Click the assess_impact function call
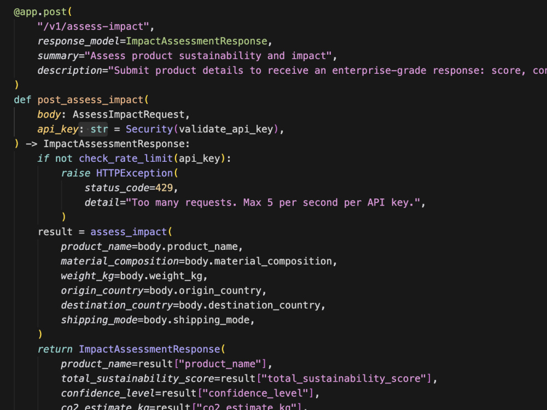Viewport: 547px width, 410px height. tap(129, 231)
